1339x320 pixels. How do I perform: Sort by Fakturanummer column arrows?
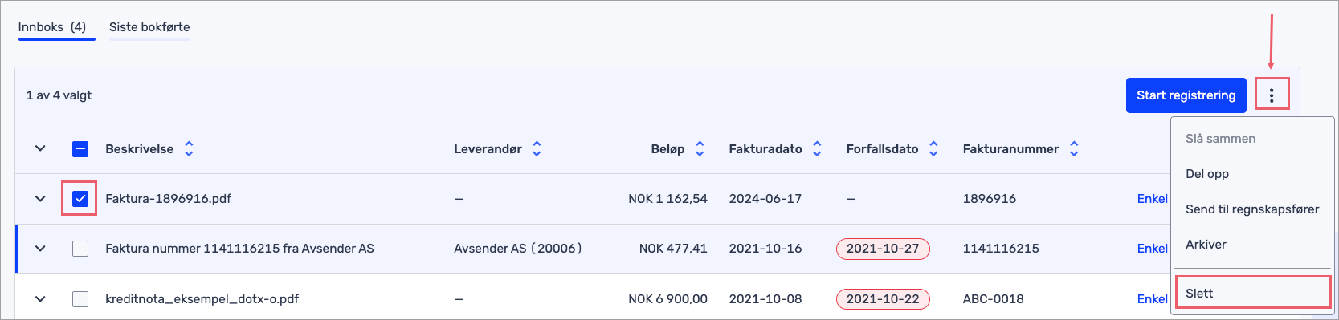point(1074,148)
